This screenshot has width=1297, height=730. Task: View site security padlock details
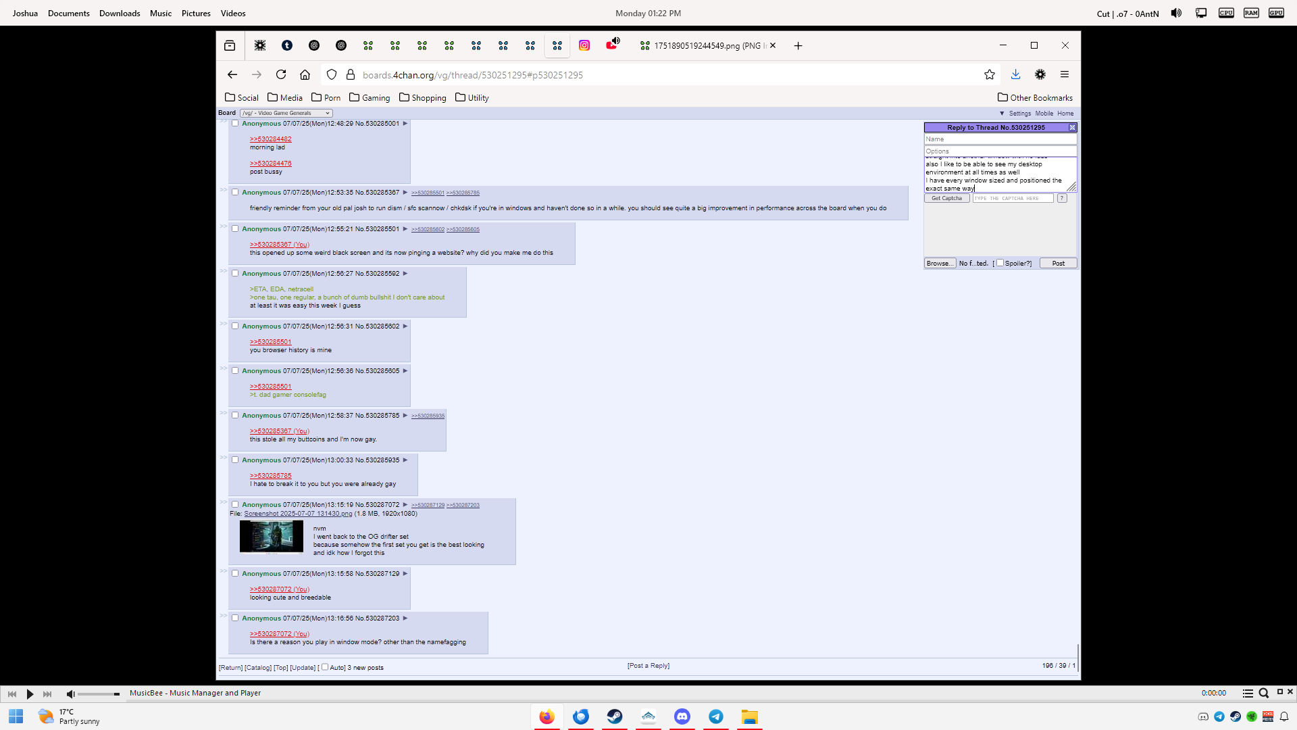(x=350, y=75)
